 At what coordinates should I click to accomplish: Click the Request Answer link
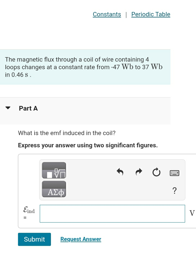point(81,239)
